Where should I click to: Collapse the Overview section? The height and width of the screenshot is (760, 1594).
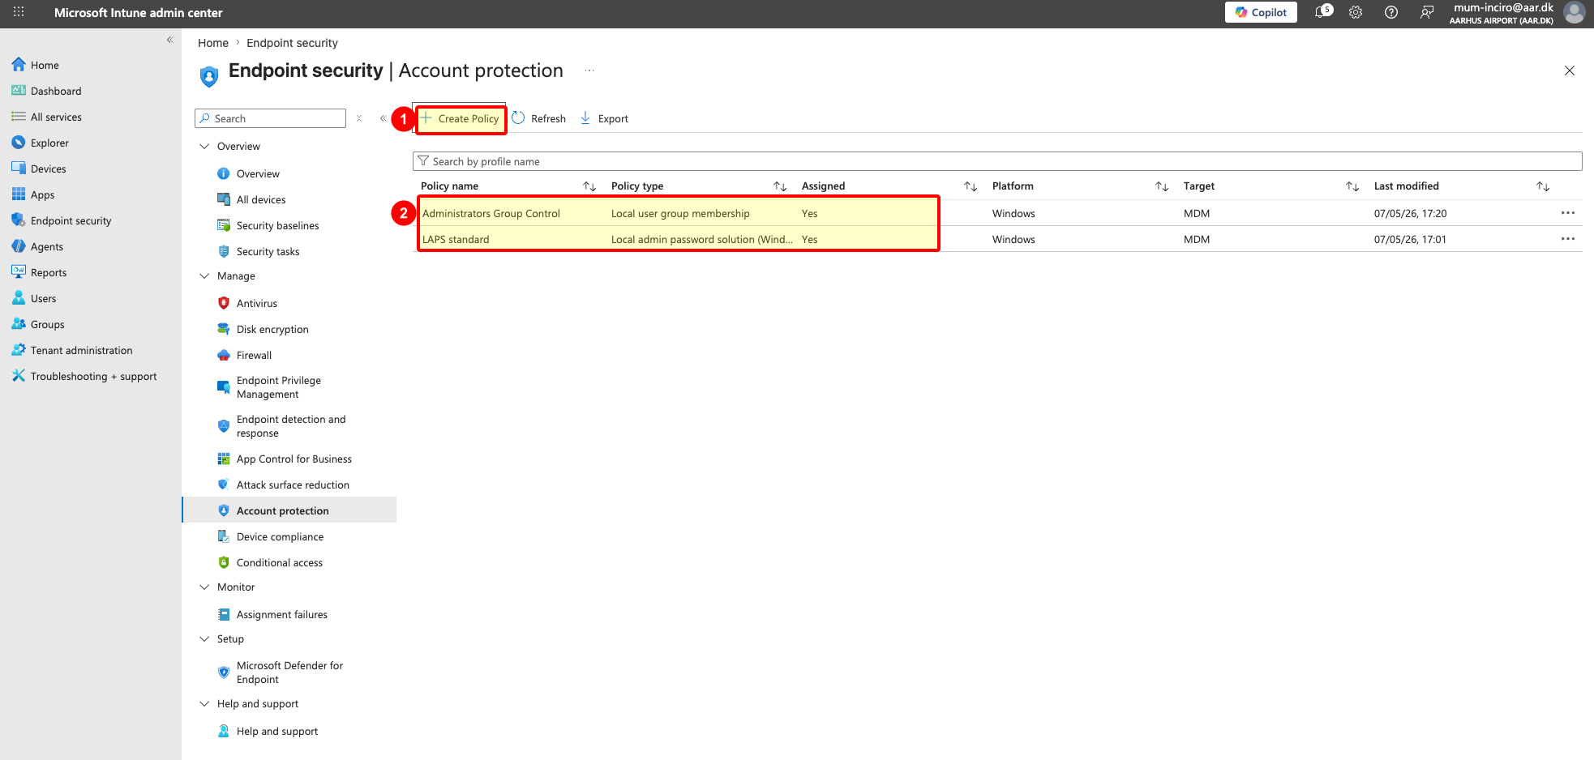click(x=204, y=147)
